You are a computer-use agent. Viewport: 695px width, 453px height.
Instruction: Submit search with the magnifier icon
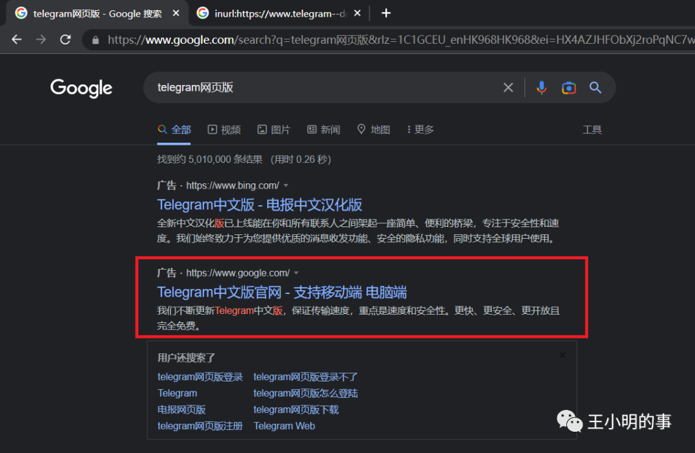coord(595,88)
